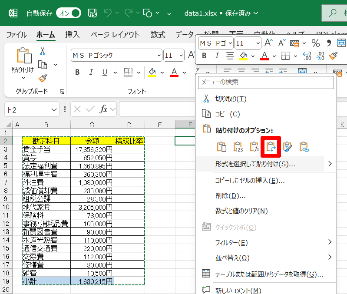Image resolution: width=347 pixels, height=294 pixels.
Task: Click the Transpose paste option icon
Action: click(x=271, y=147)
